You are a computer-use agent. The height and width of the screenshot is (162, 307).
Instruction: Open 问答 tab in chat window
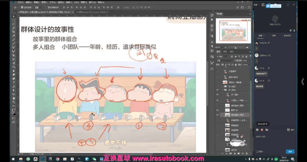coord(274,36)
